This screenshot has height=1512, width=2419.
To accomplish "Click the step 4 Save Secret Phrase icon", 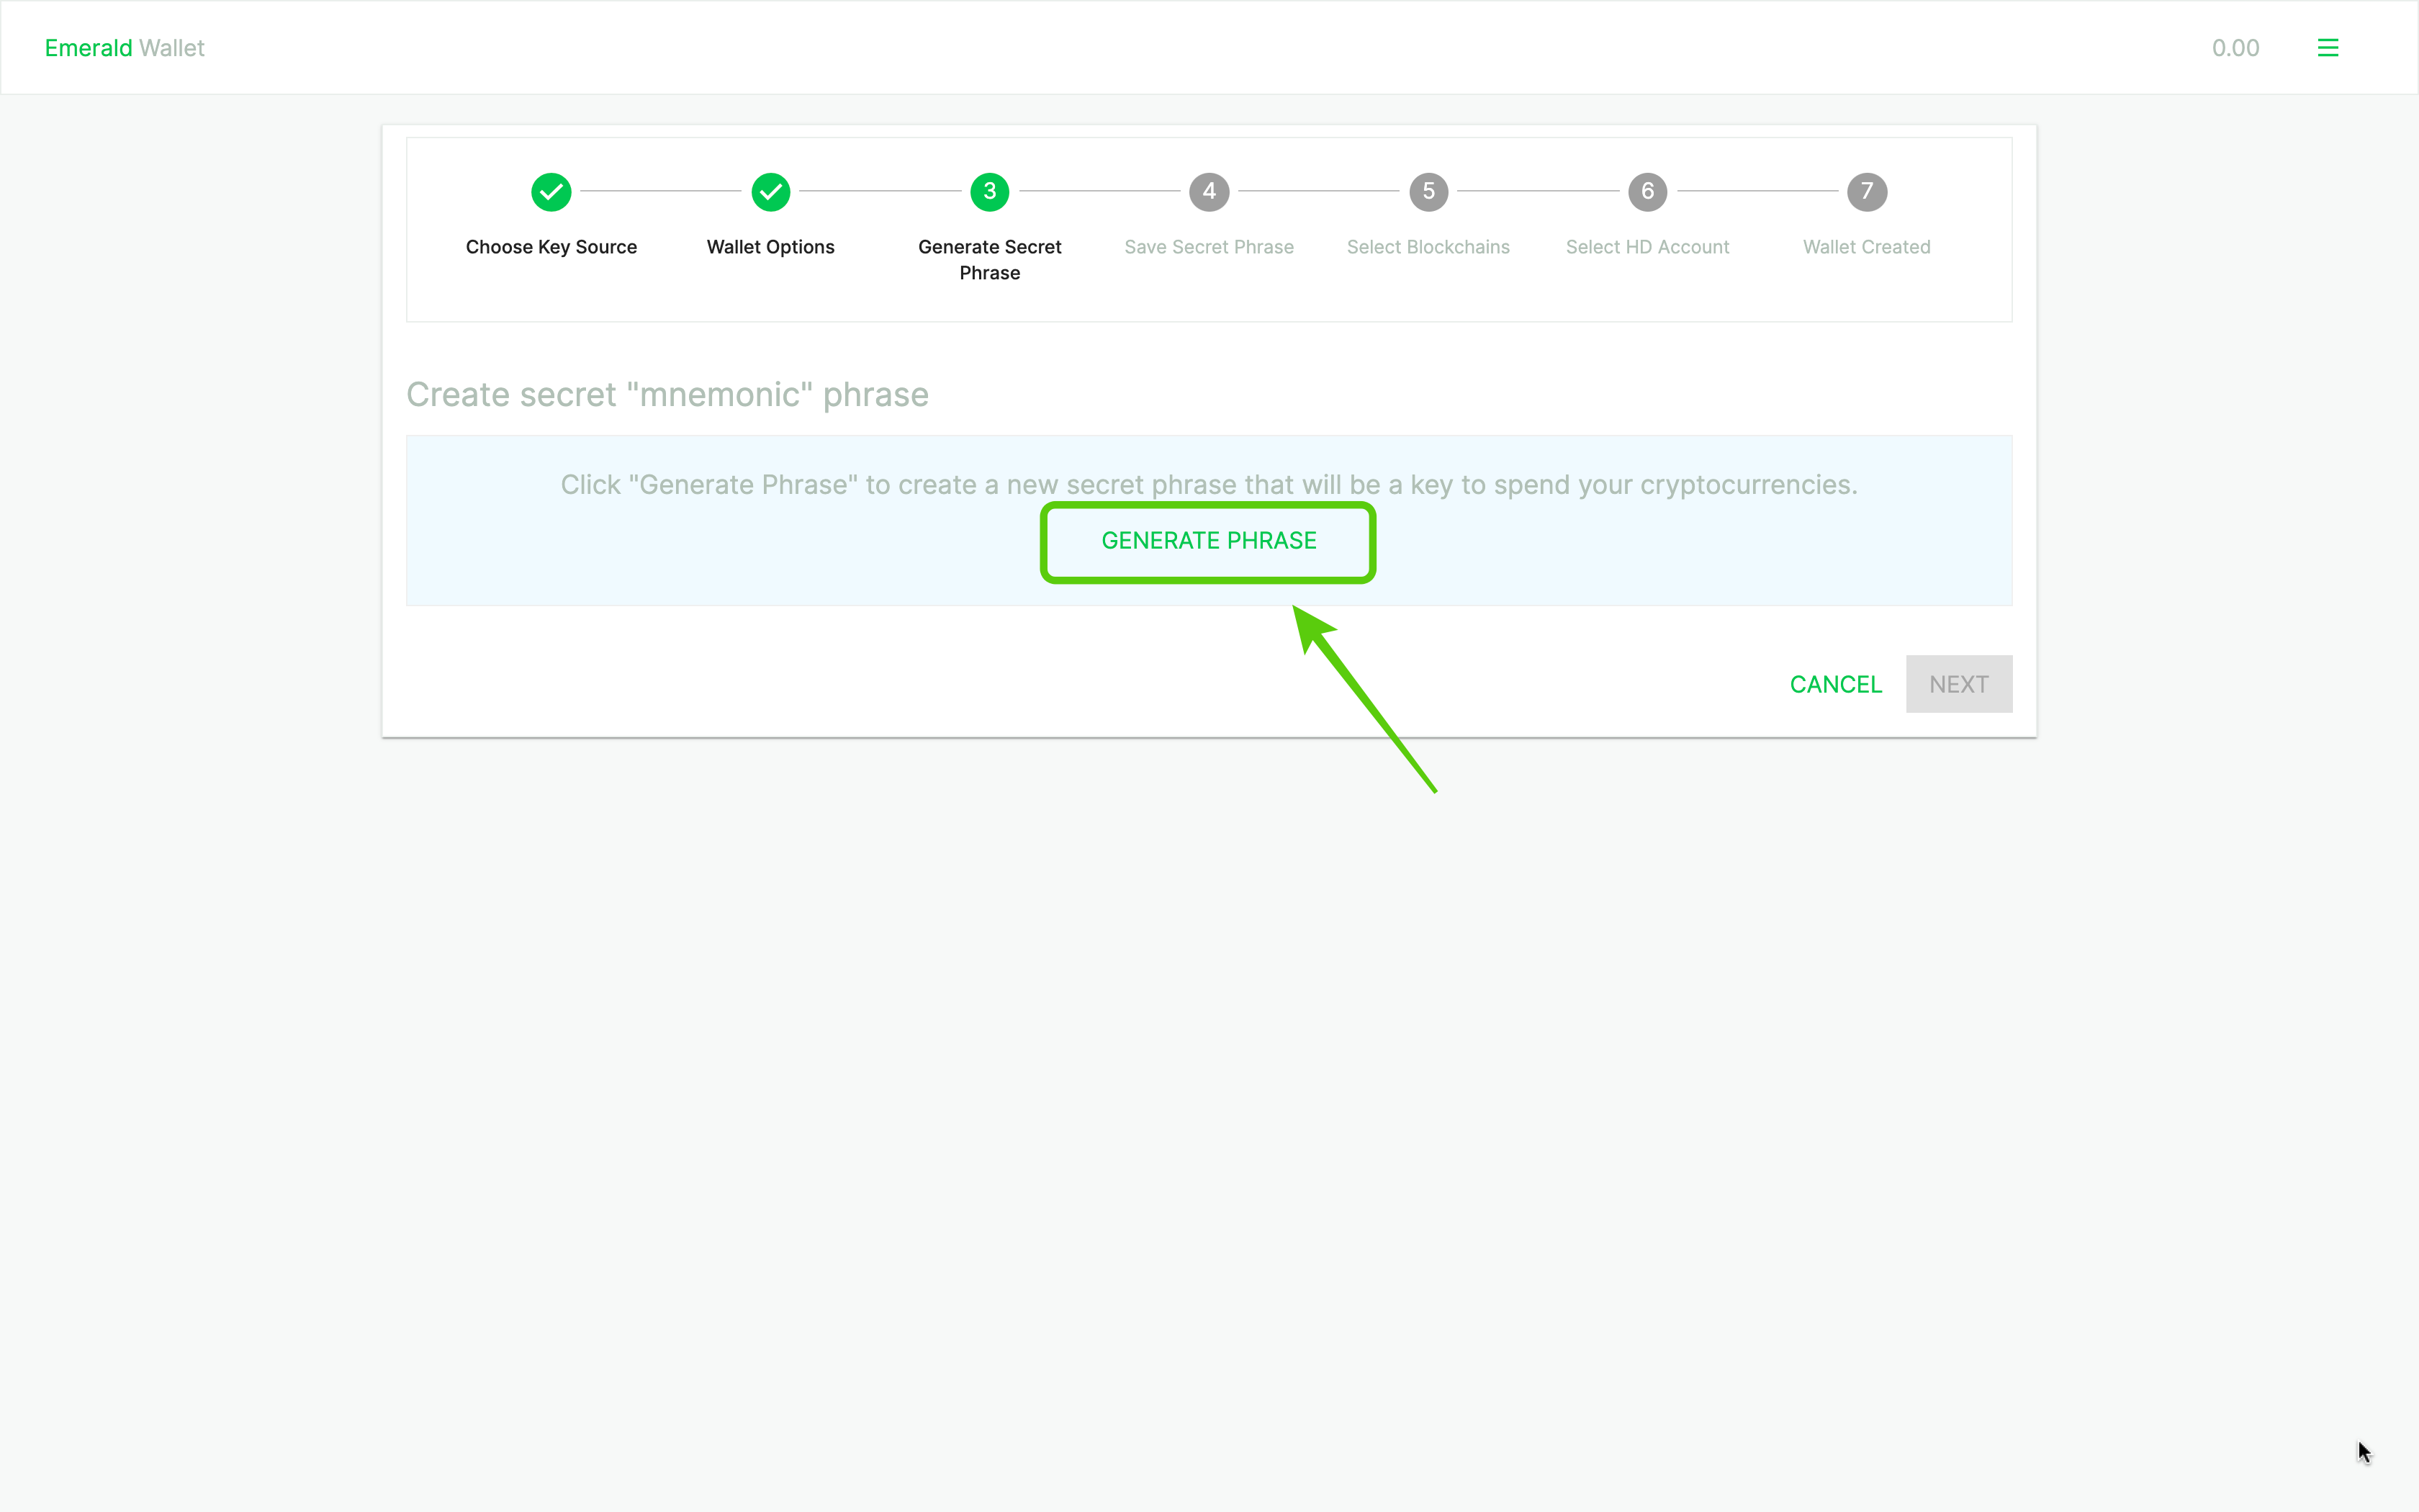I will [1209, 192].
